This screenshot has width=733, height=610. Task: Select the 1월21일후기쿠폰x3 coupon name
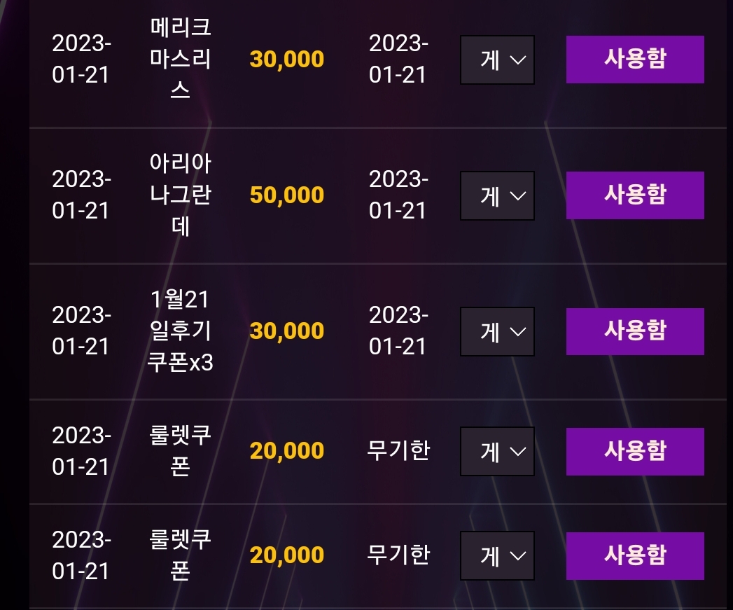(181, 331)
